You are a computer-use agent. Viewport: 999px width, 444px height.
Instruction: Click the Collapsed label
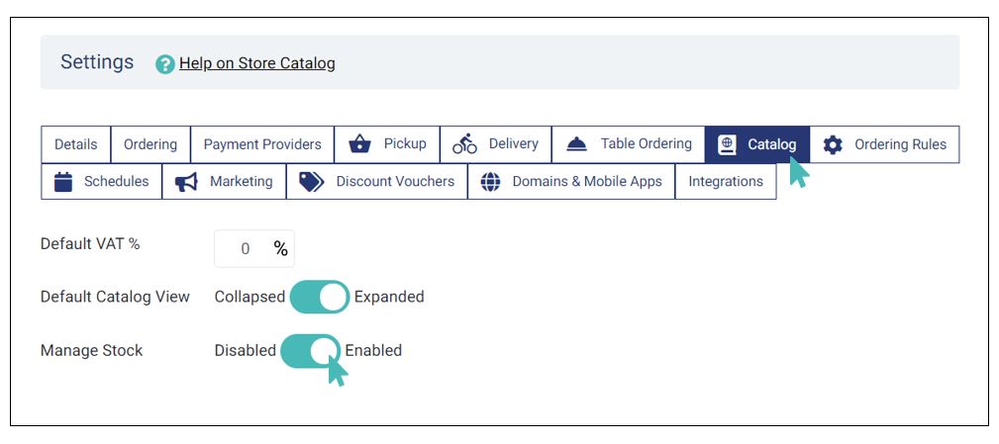[250, 297]
